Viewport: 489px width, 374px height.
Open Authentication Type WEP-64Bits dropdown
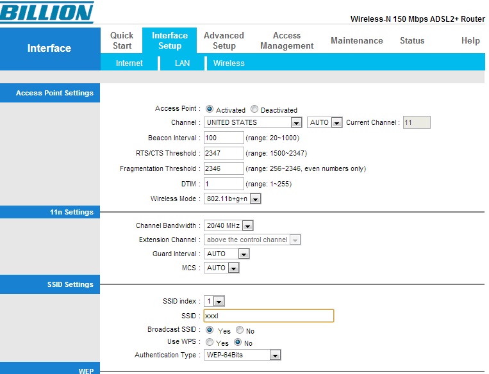(242, 355)
